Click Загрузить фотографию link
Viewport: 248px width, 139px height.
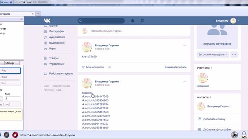point(217,44)
